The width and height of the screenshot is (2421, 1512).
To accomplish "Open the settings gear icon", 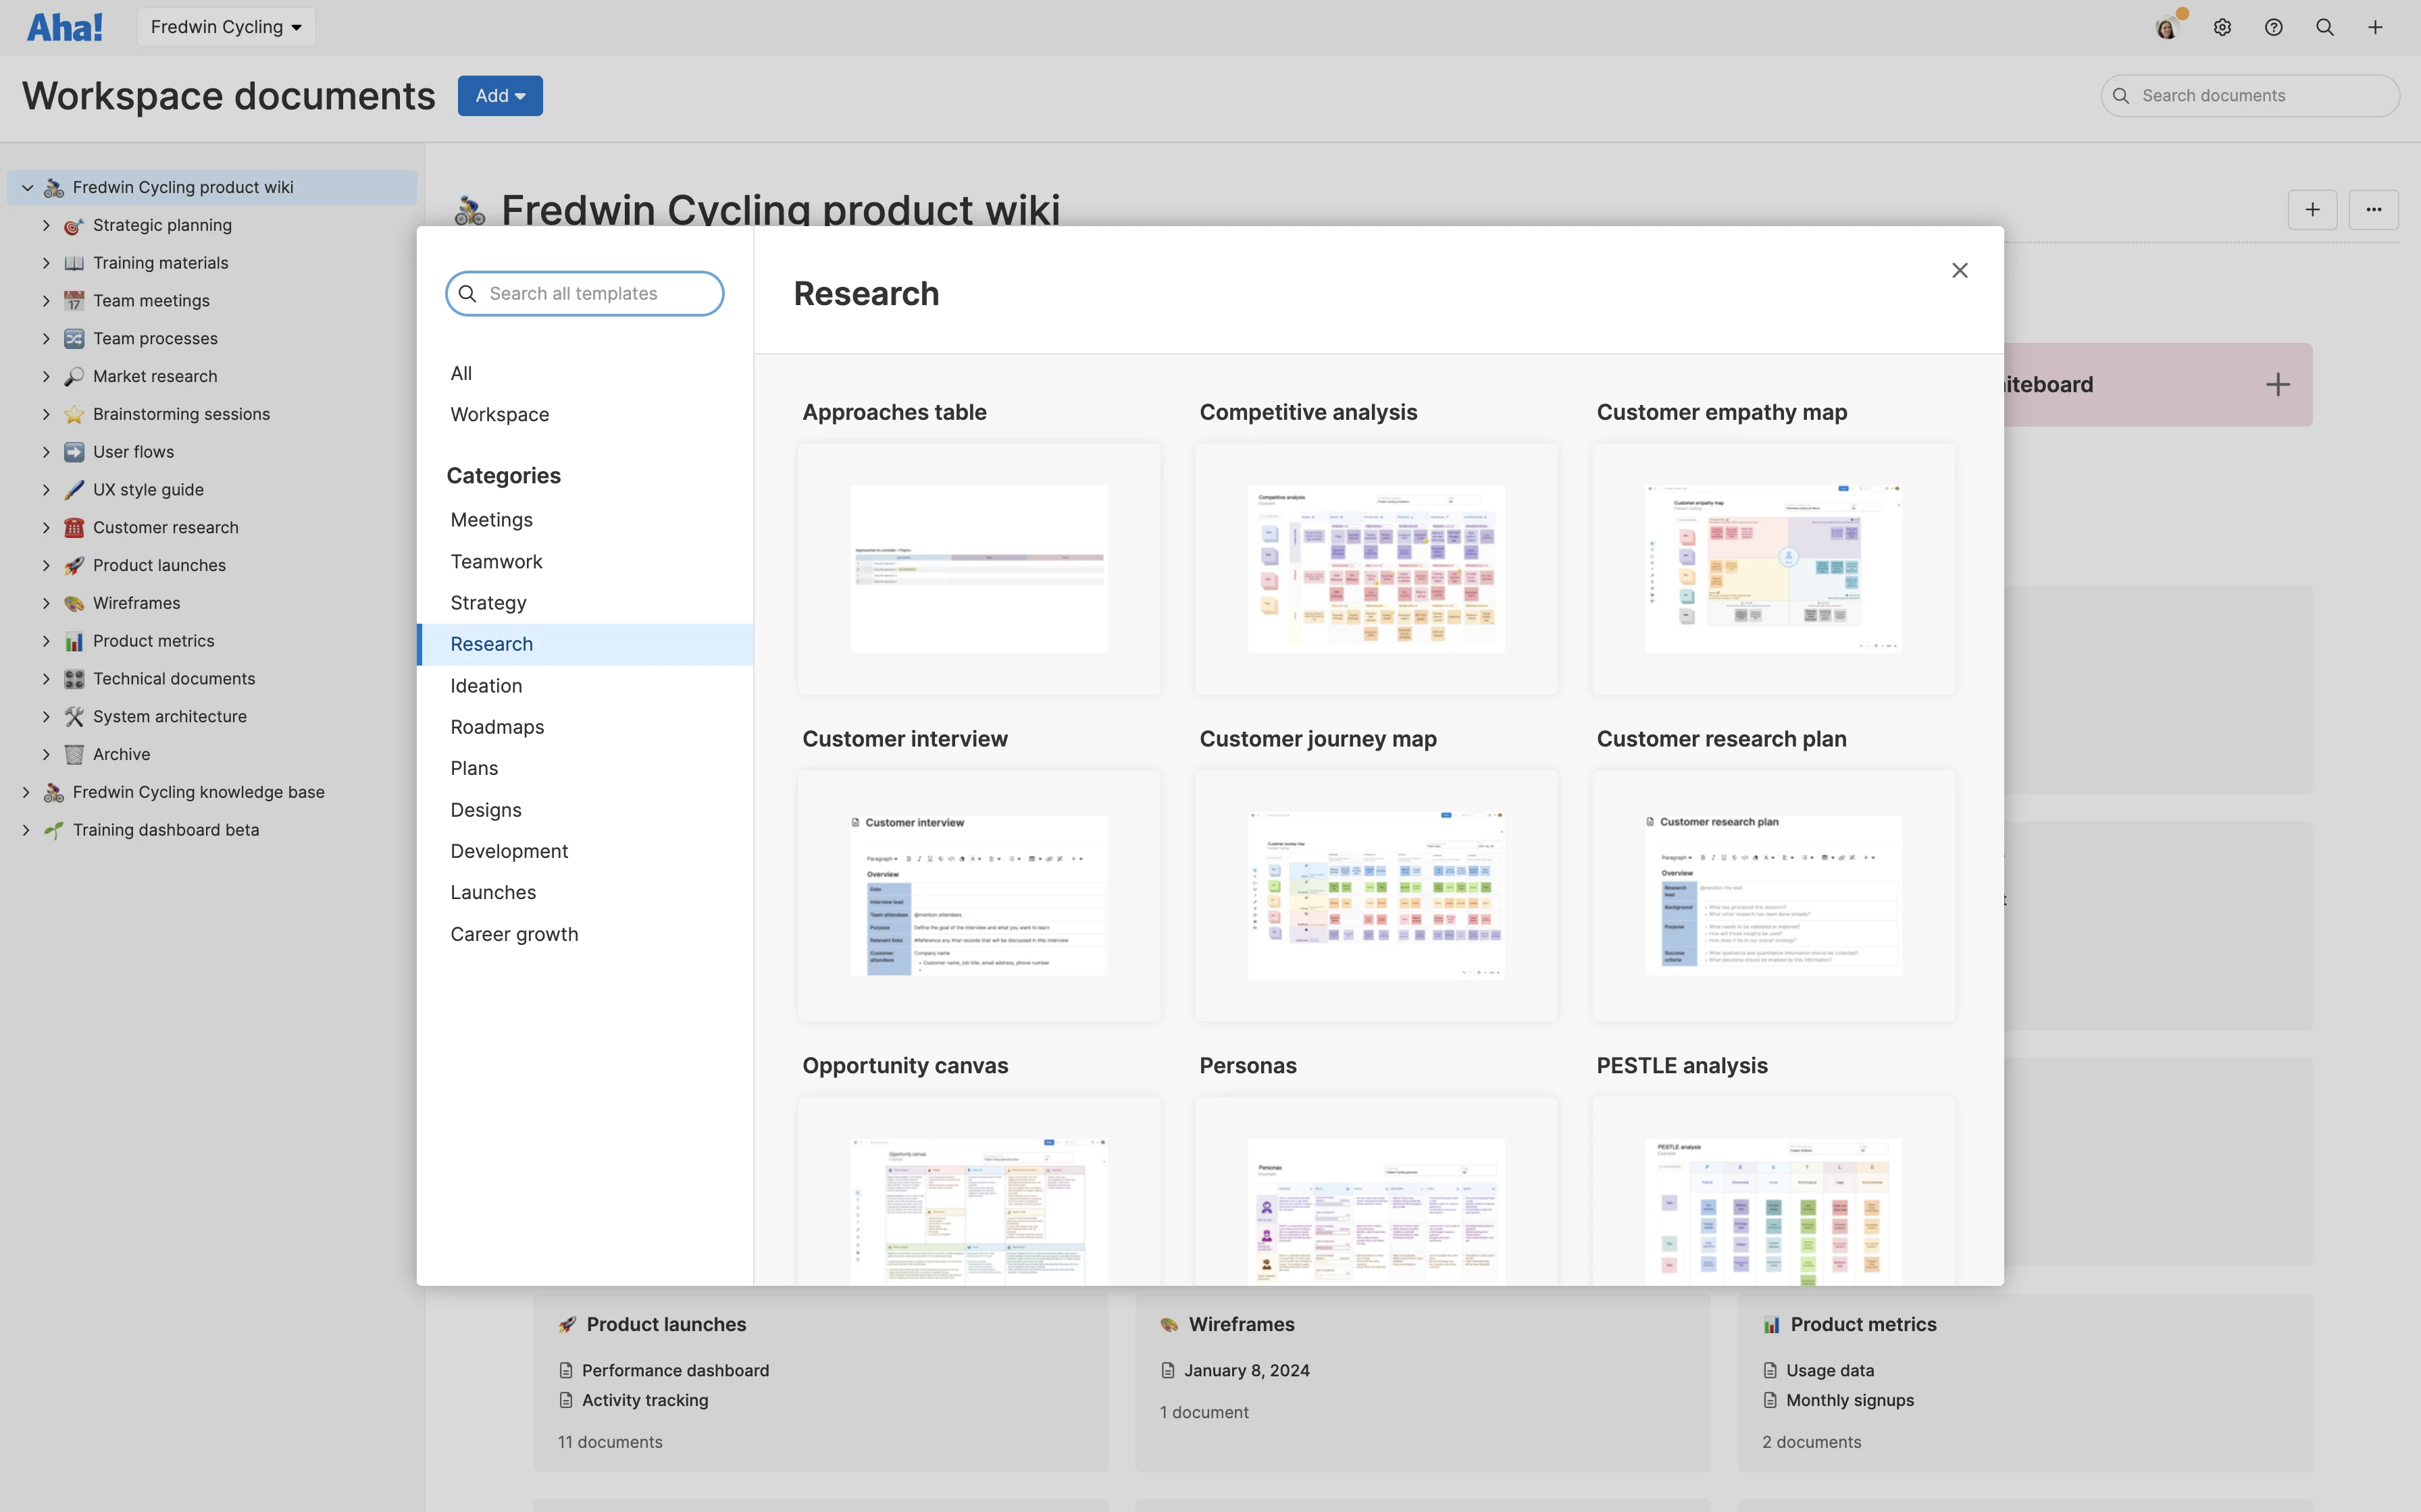I will click(x=2222, y=26).
